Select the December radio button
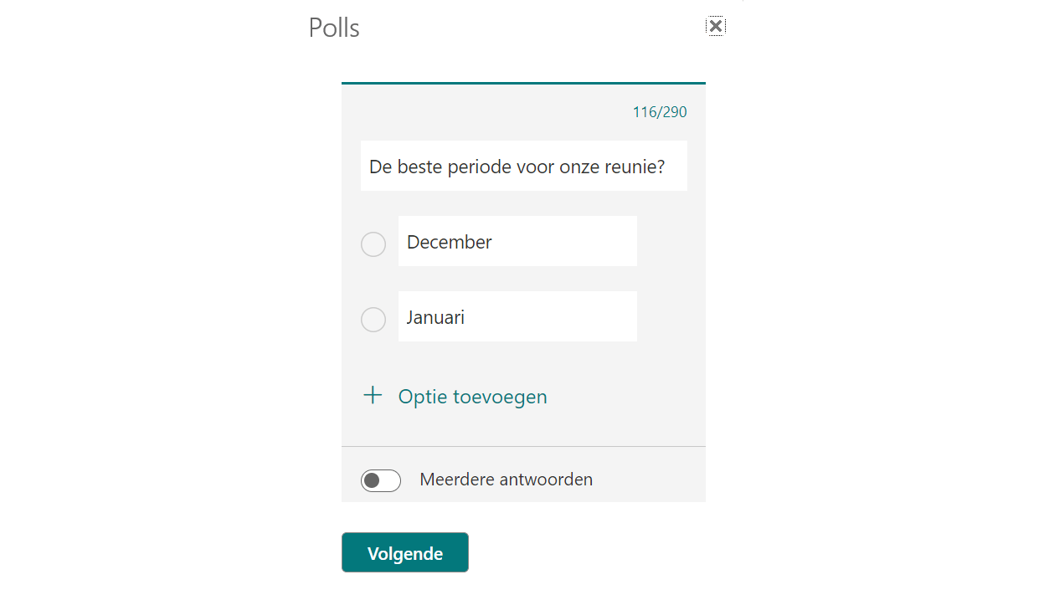This screenshot has width=1049, height=590. [x=373, y=244]
